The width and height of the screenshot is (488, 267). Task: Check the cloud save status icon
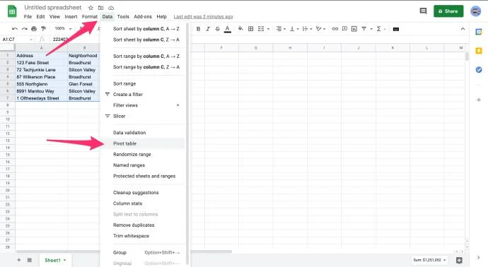(111, 8)
